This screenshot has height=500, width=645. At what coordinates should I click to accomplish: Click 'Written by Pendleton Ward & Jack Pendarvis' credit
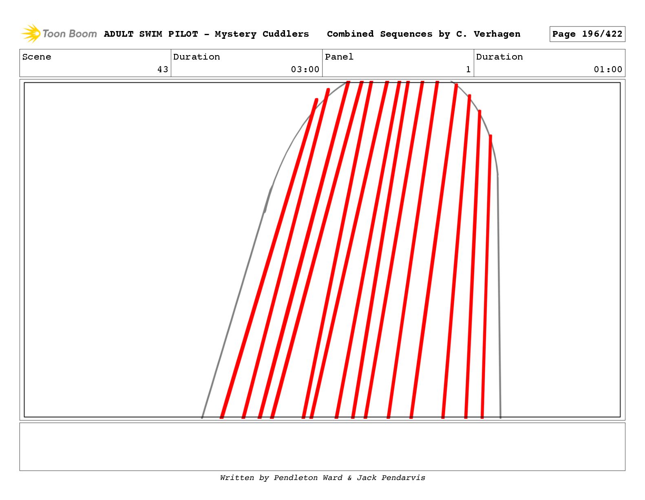point(322,478)
